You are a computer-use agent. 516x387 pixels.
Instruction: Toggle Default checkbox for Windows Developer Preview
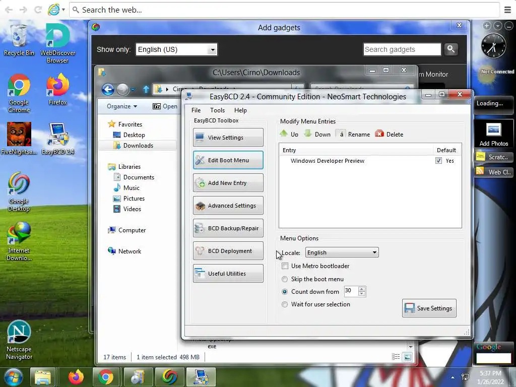coord(438,161)
